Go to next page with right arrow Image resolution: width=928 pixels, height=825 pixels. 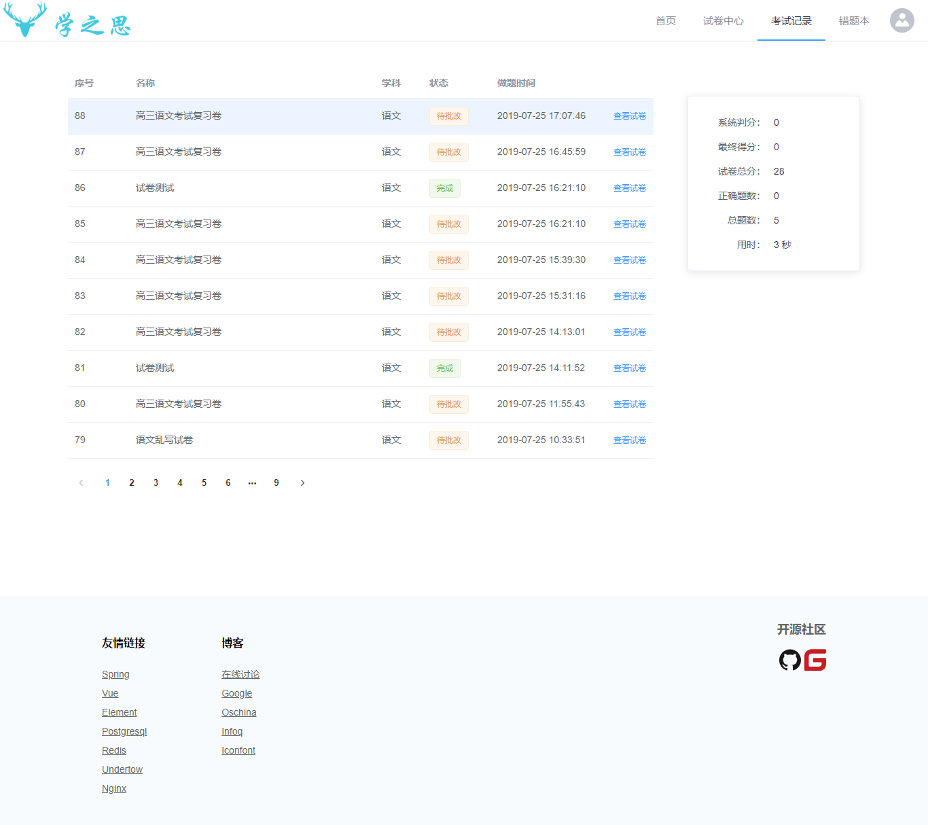(x=302, y=483)
